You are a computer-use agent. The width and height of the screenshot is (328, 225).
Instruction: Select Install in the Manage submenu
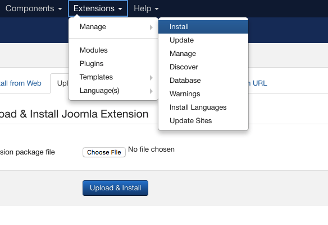point(203,27)
